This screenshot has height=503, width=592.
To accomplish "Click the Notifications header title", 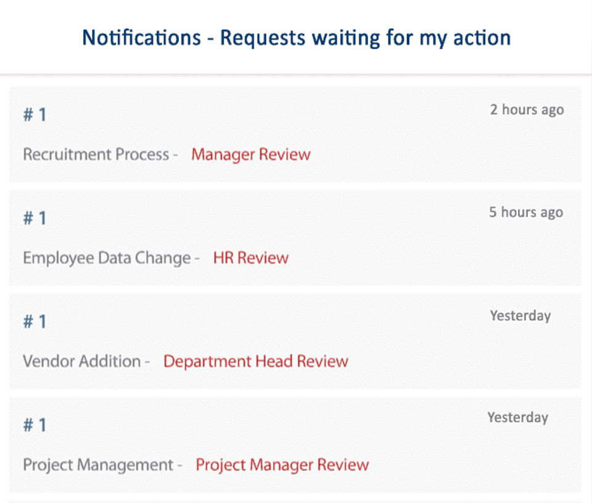I will click(x=296, y=38).
